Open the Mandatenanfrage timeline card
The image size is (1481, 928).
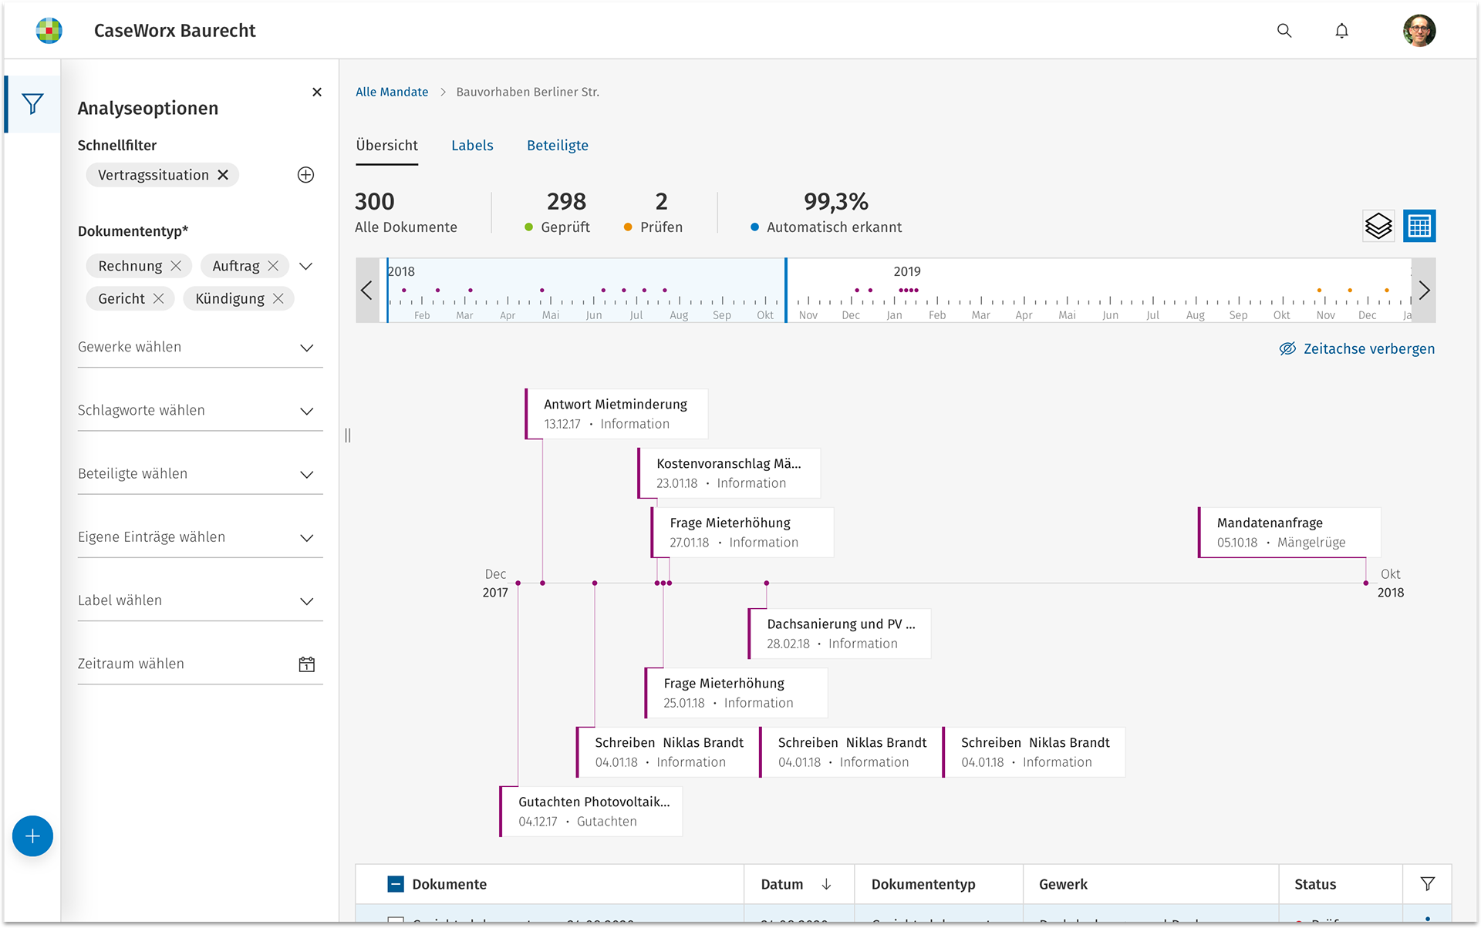point(1288,532)
